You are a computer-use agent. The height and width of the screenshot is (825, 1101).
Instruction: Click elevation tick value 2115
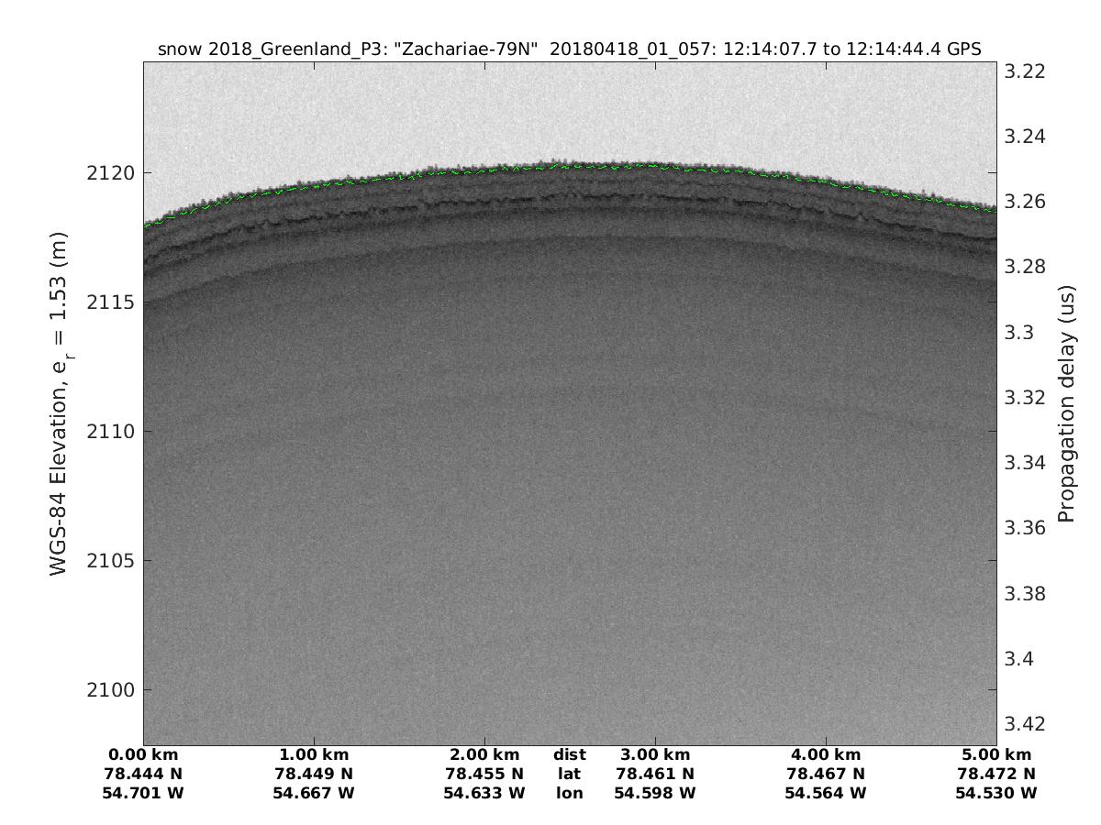coord(111,302)
